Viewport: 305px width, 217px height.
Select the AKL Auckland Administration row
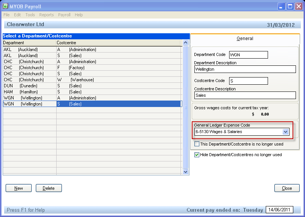coord(92,50)
